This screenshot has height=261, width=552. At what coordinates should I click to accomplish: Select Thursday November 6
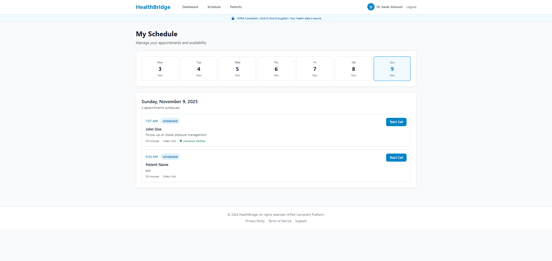[x=276, y=69]
